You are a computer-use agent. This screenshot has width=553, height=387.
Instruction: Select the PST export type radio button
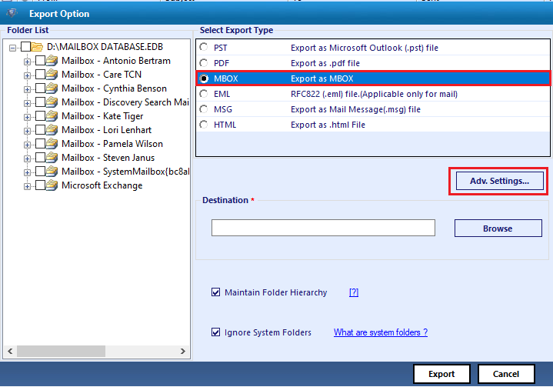204,47
